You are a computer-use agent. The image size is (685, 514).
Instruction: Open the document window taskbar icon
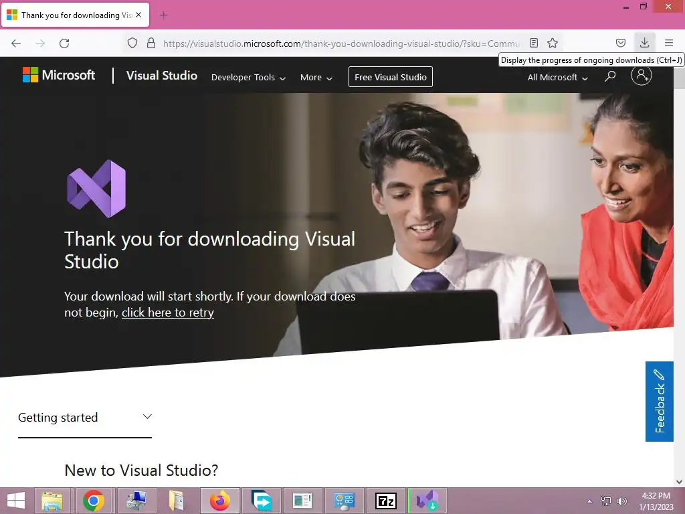pyautogui.click(x=302, y=501)
